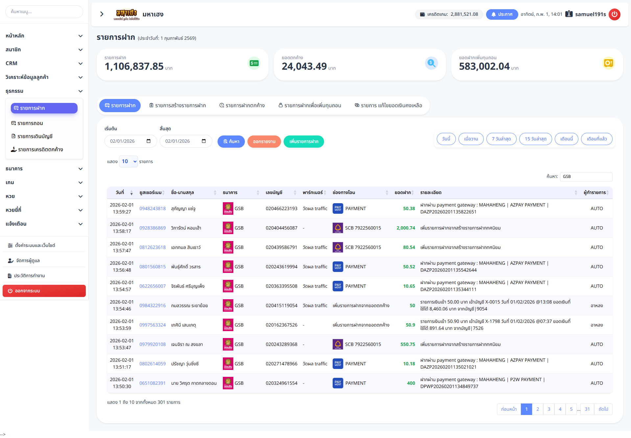Viewport: 631px width, 438px height.
Task: Click the ประกาศ bell announcement button
Action: click(x=502, y=14)
